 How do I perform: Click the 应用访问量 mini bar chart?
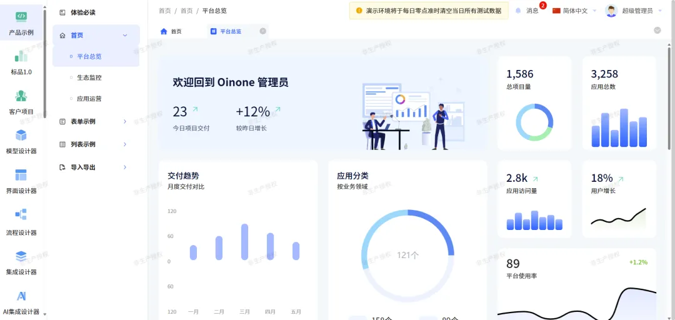(x=534, y=220)
